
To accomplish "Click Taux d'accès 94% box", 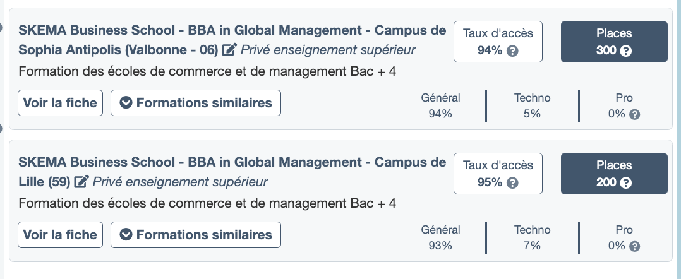I will [498, 42].
